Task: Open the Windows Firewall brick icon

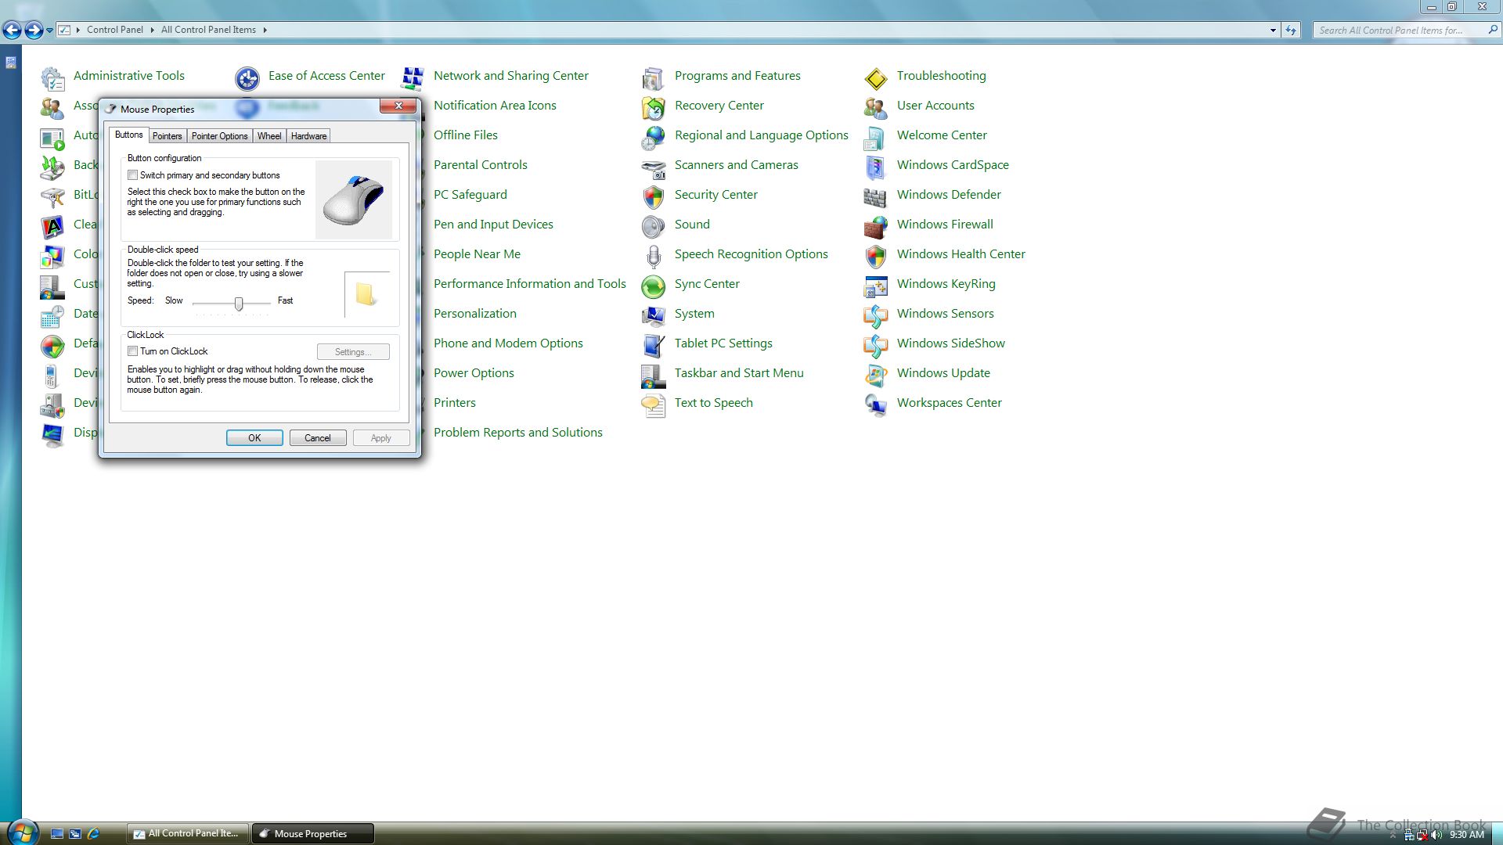Action: click(x=875, y=226)
